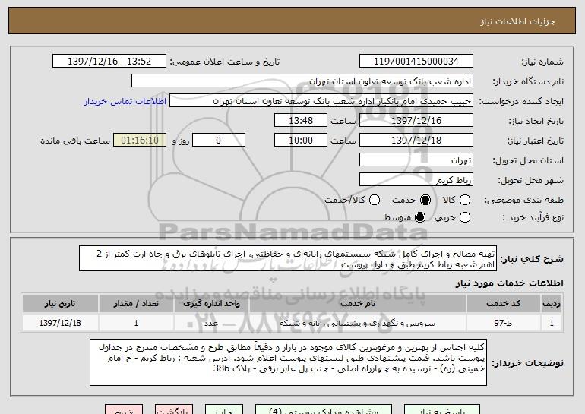Click the کد خدمت column header
The image size is (585, 414).
503,304
